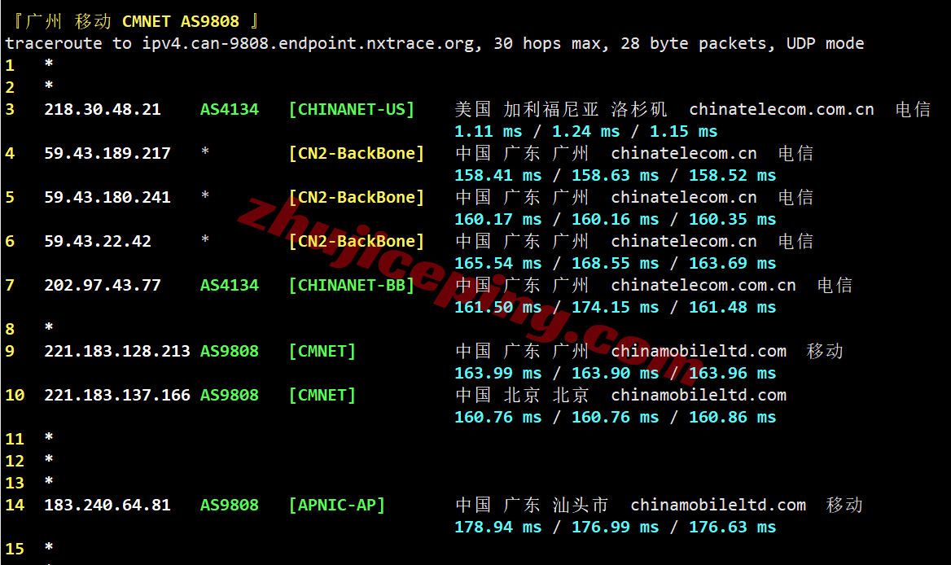
Task: Click chinamobileltd.com on hop 10 row
Action: pos(699,396)
